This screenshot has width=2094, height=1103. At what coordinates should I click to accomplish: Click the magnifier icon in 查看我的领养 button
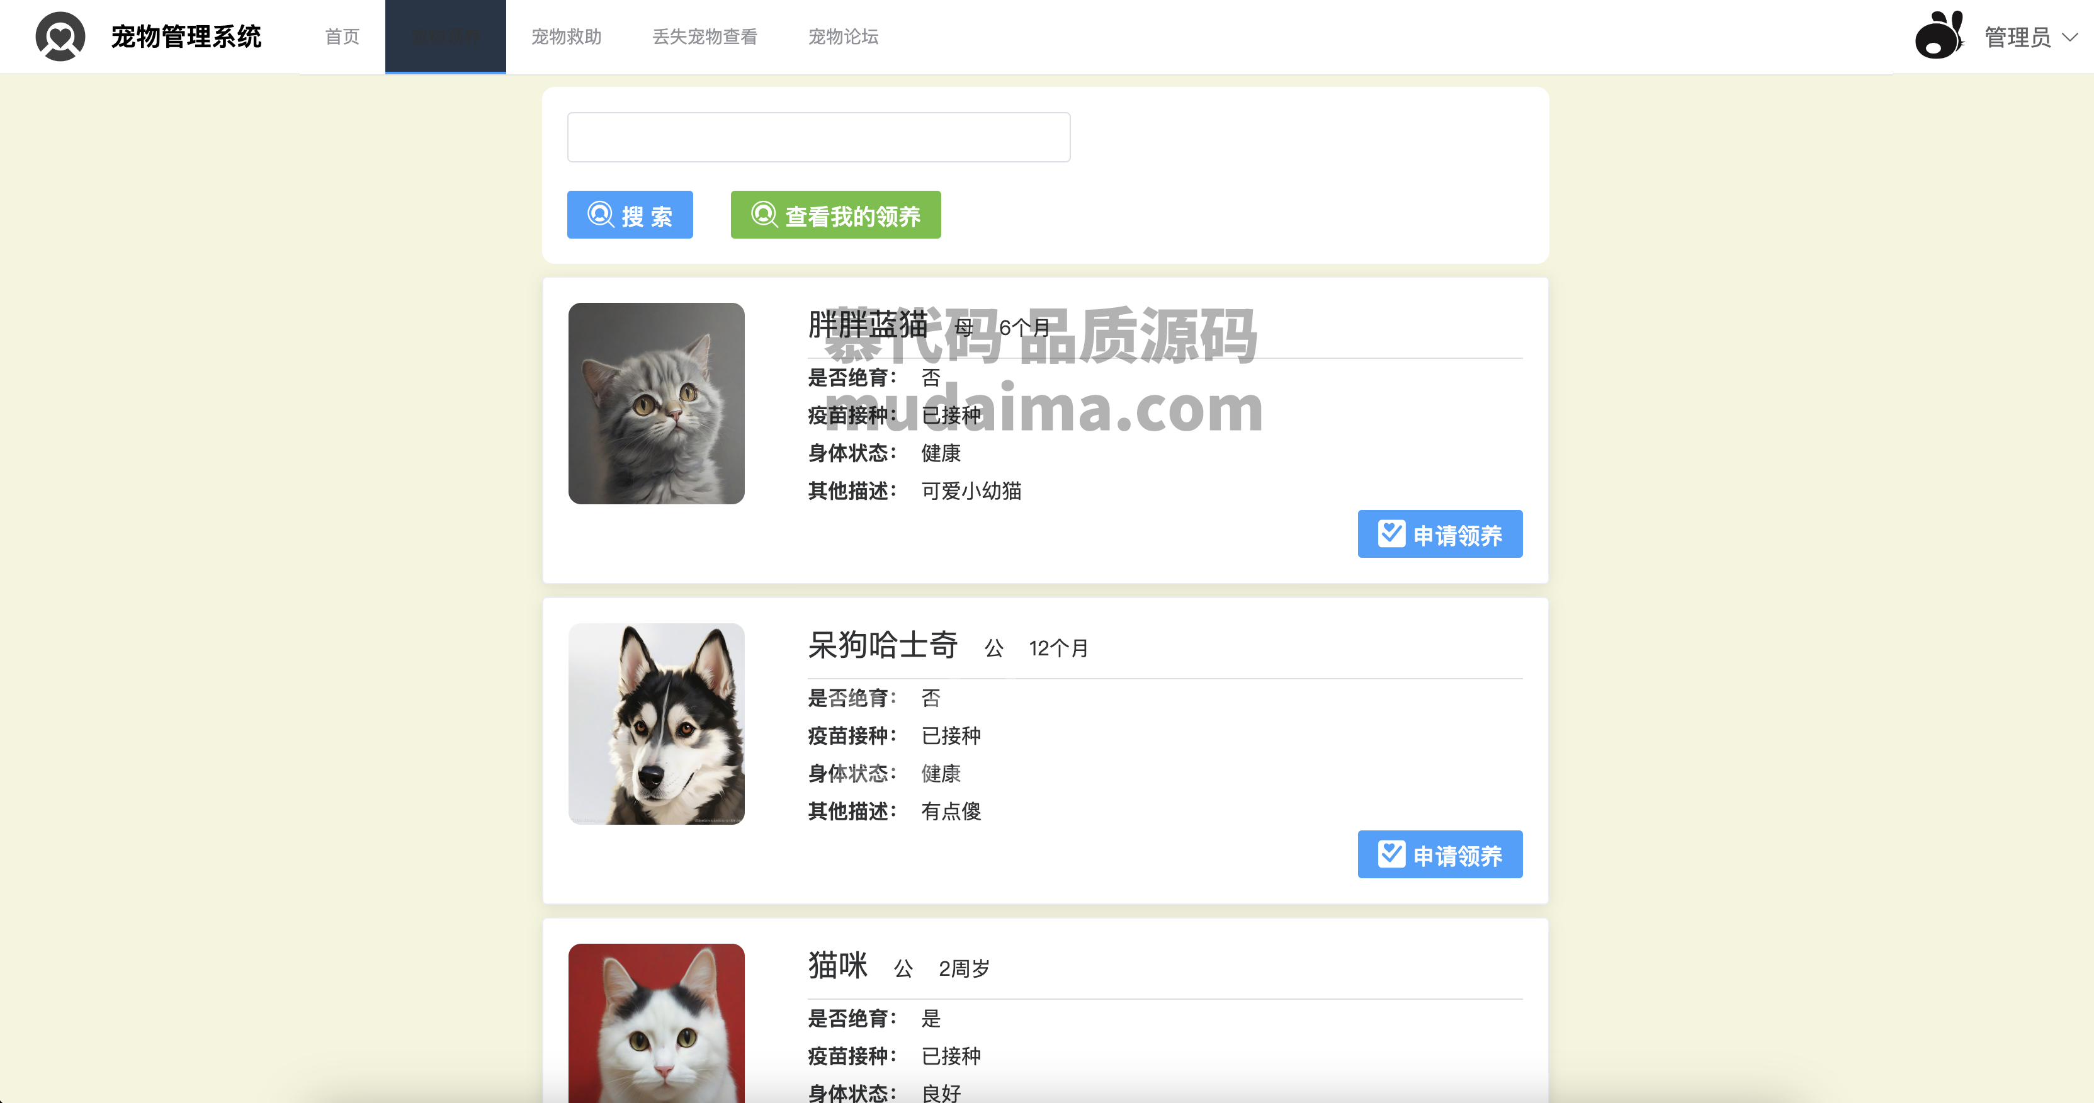pos(764,215)
